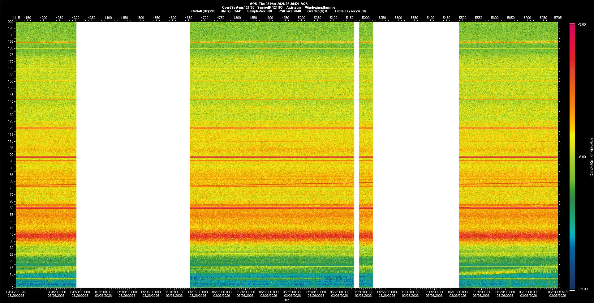Select the frequency axis tick "75"
Screen dimensions: 594x303
(x=12, y=188)
